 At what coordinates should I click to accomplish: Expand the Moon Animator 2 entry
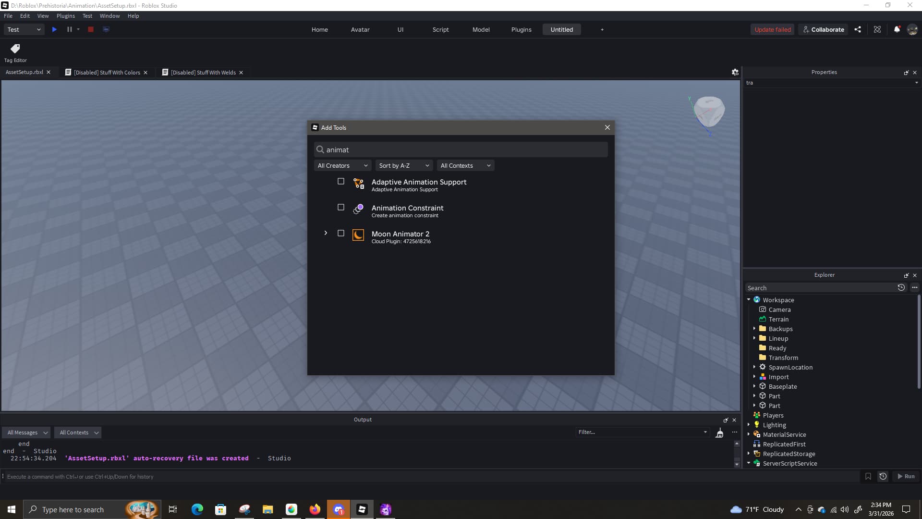[x=326, y=233]
